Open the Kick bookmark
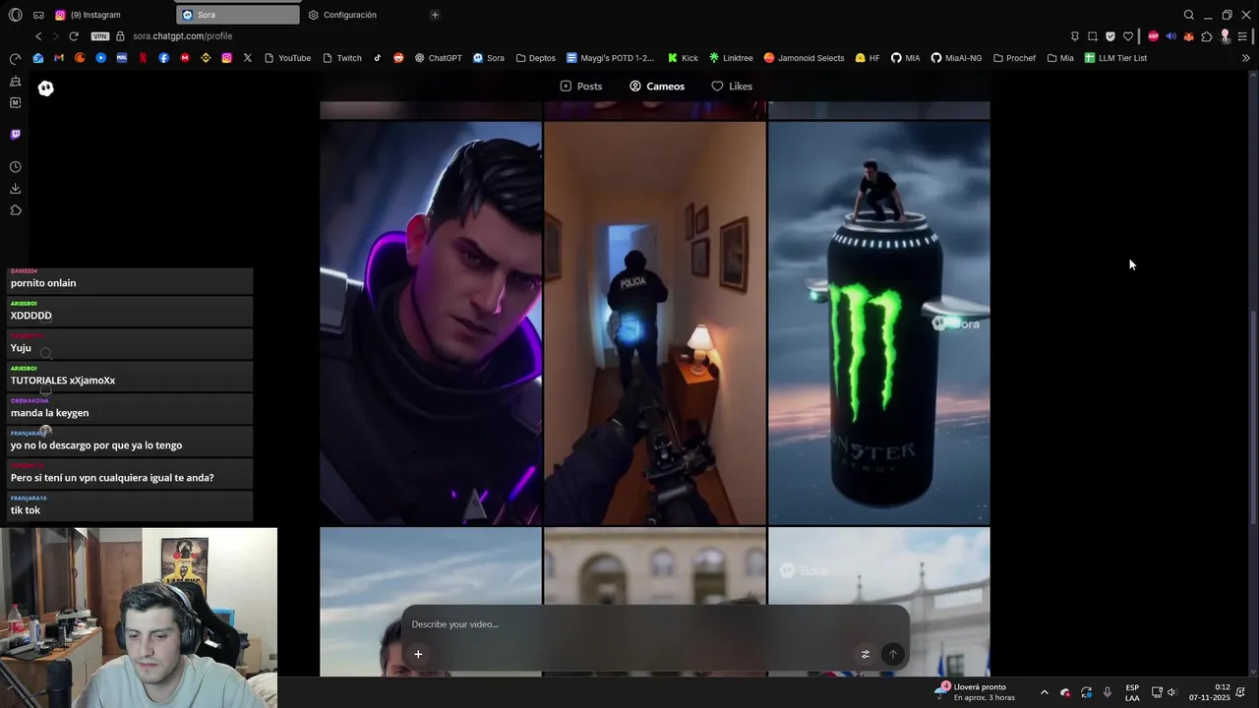This screenshot has height=708, width=1259. [x=683, y=58]
